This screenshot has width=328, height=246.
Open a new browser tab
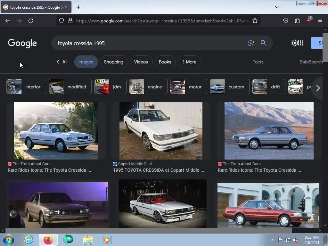click(x=78, y=7)
